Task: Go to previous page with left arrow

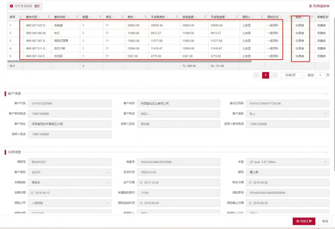Action: [256, 75]
